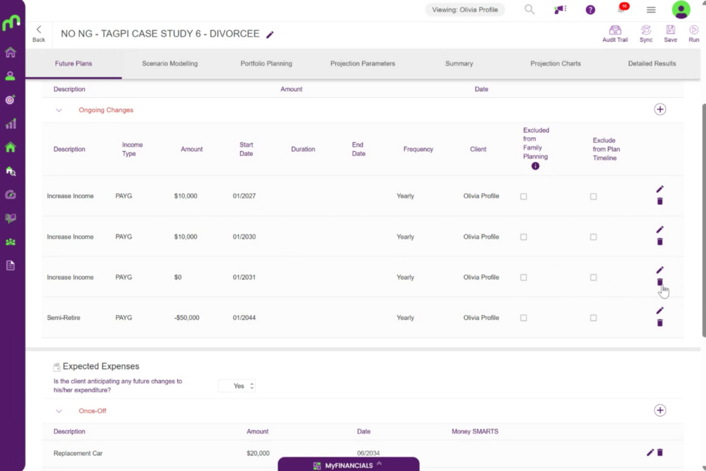Edit the case study title pencil icon

(270, 34)
